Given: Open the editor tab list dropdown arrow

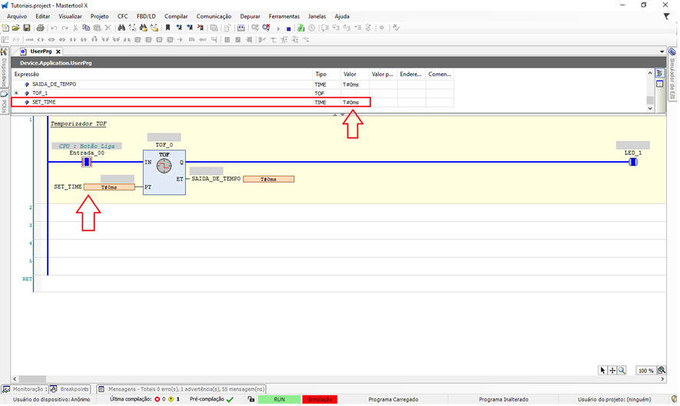Looking at the screenshot, I should [x=662, y=51].
